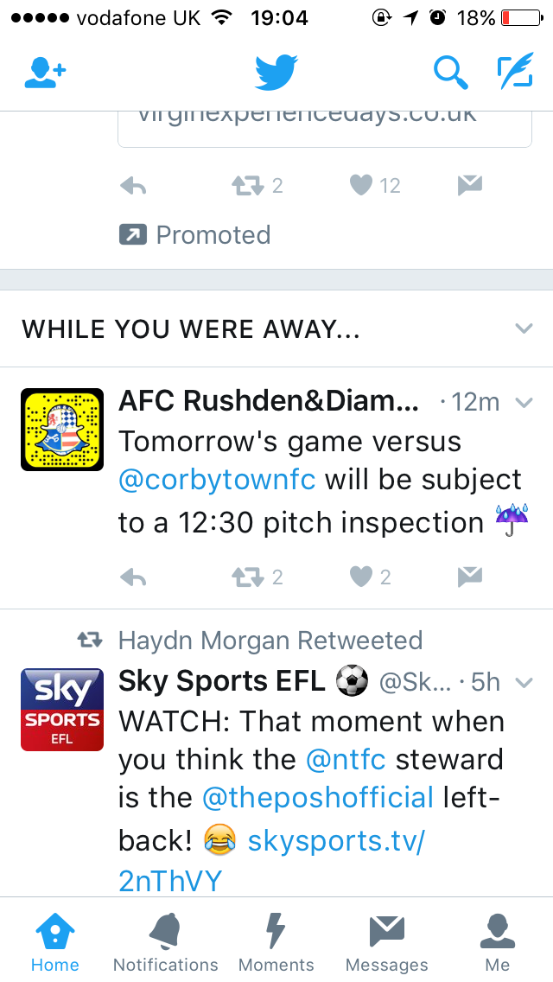The image size is (553, 982).
Task: Open the AFC Rushden Snapchat avatar
Action: (x=62, y=430)
